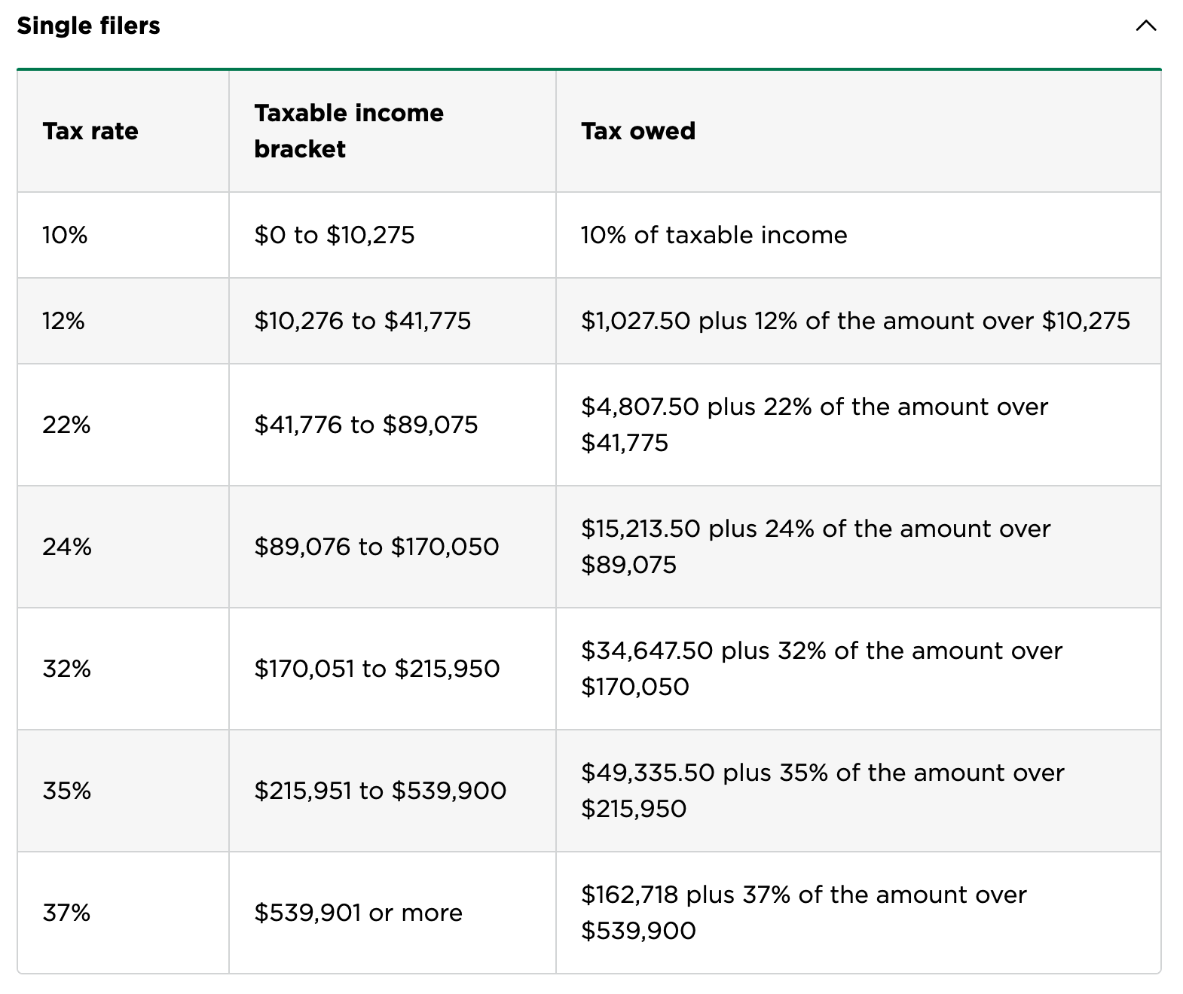Select the $0 to $10,275 bracket cell
This screenshot has height=994, width=1183.
(335, 235)
